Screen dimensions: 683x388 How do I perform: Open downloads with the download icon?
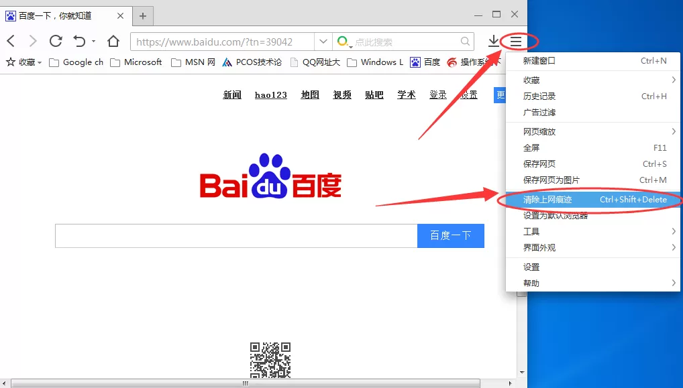pos(494,42)
